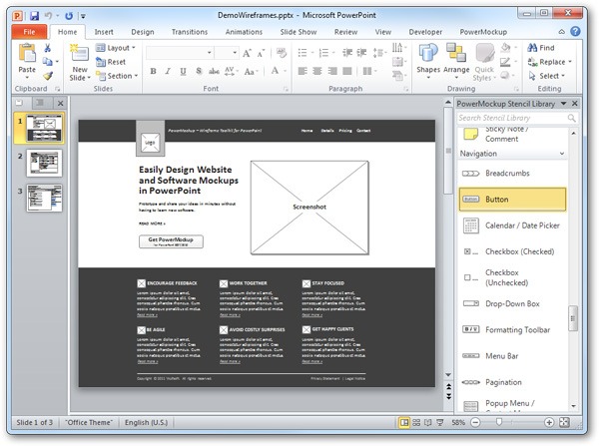Select Checkbox (Checked) stencil
The image size is (599, 446).
tap(512, 251)
